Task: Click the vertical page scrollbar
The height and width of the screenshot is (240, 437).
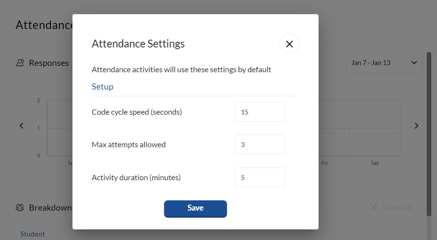Action: tap(429, 135)
